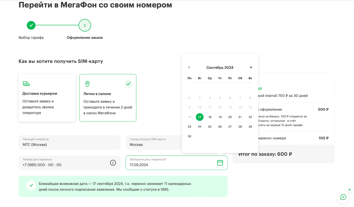354x207 pixels.
Task: Open the Текущий оператор field
Action: pos(70,143)
